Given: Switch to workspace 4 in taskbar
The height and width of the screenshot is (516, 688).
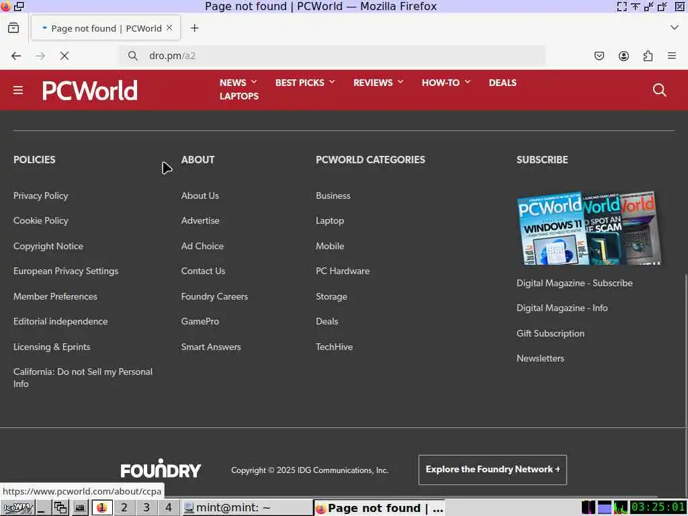Looking at the screenshot, I should pyautogui.click(x=169, y=508).
